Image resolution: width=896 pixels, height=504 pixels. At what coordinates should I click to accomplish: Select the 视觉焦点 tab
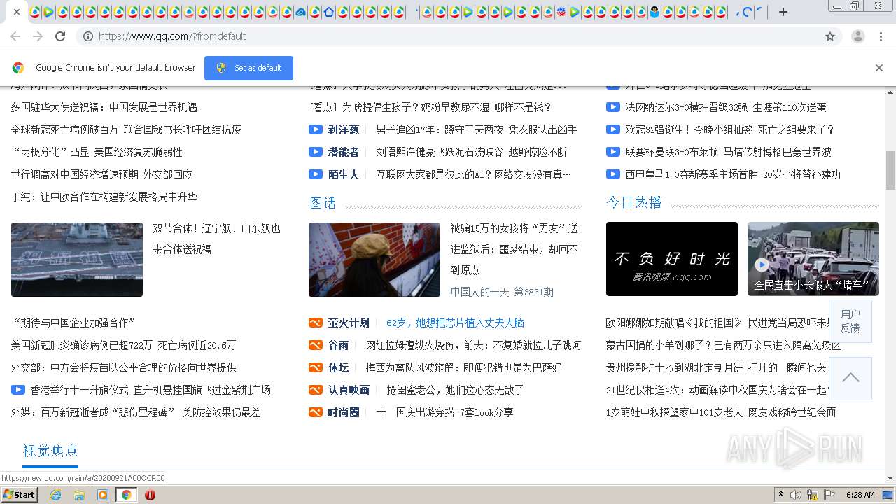click(50, 451)
